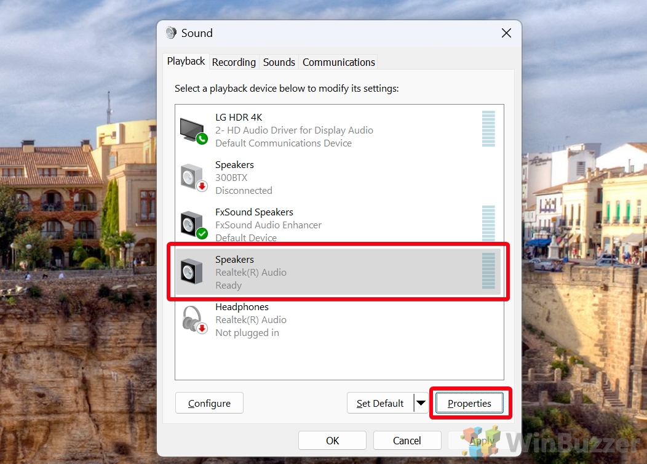This screenshot has height=464, width=647.
Task: Click the Realtek Speakers volume level meter
Action: (x=488, y=271)
